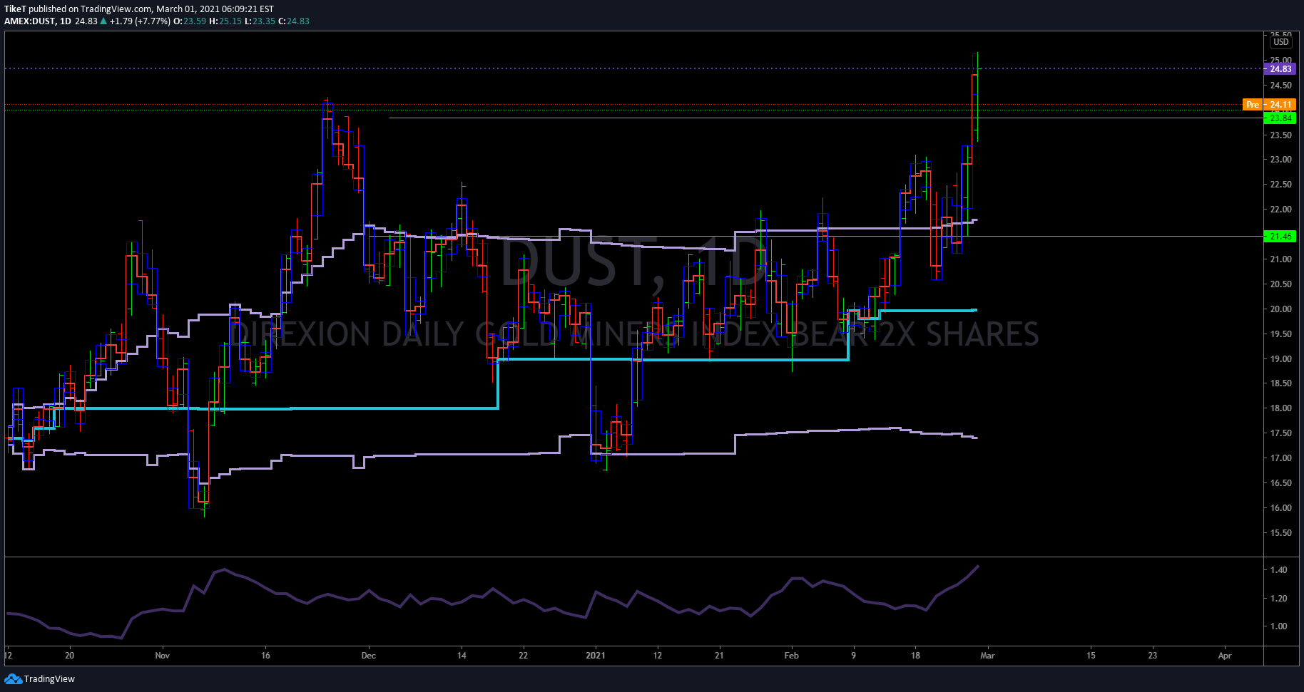
Task: Click the green 23.84 price axis label
Action: pyautogui.click(x=1280, y=118)
